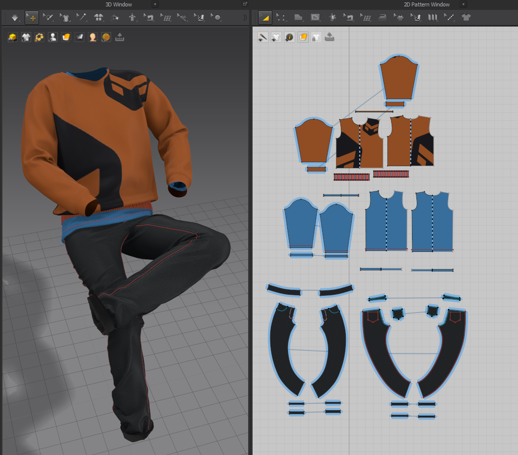Expand hidden 3D toolbar items chevron

(245, 18)
